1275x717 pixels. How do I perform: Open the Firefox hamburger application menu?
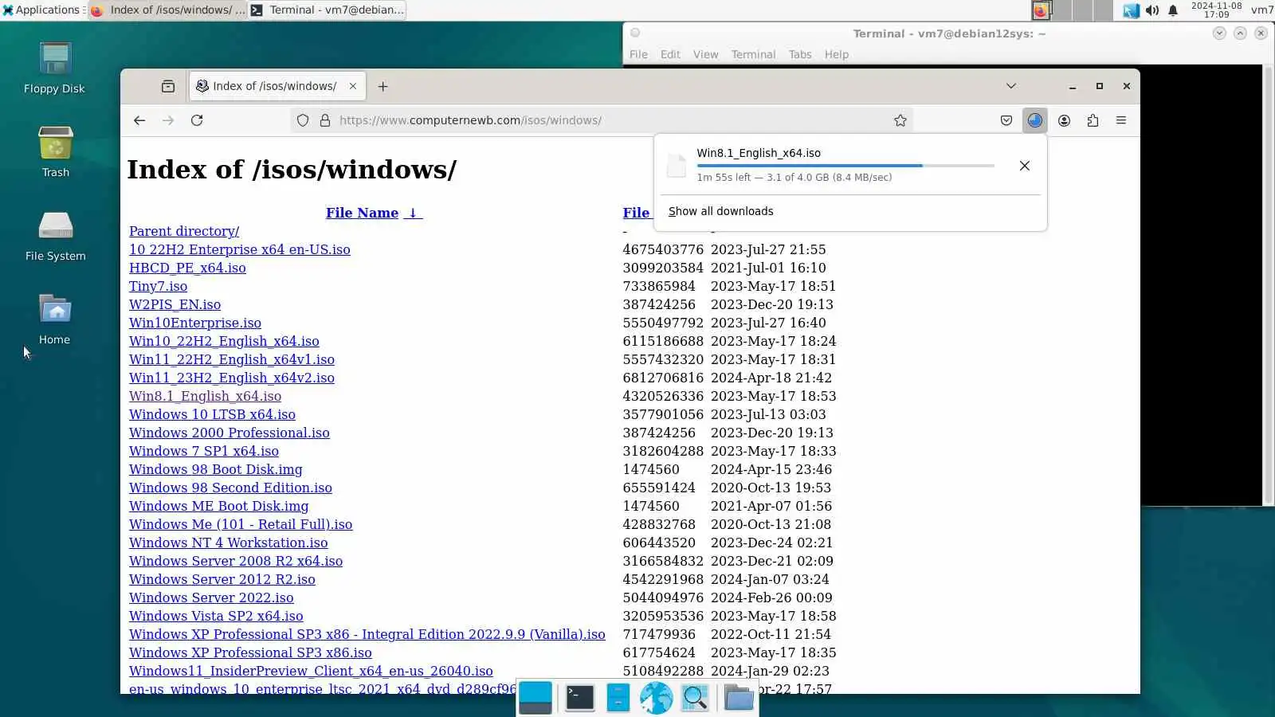(x=1121, y=120)
